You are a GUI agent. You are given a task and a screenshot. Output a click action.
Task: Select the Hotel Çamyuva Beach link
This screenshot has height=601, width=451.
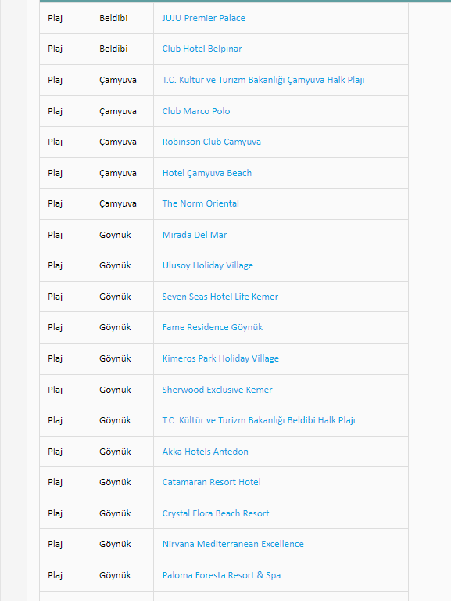pos(206,173)
